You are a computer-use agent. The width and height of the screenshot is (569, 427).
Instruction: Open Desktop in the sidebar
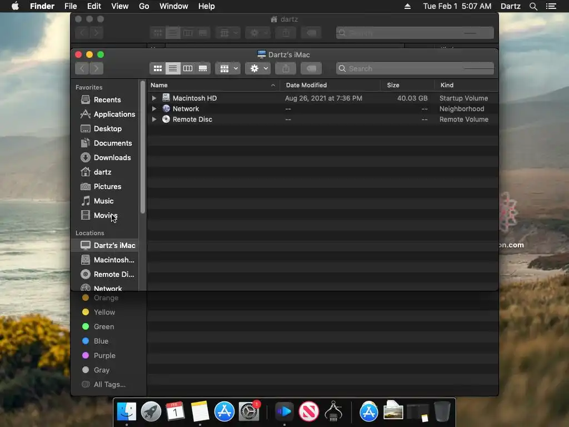105,128
